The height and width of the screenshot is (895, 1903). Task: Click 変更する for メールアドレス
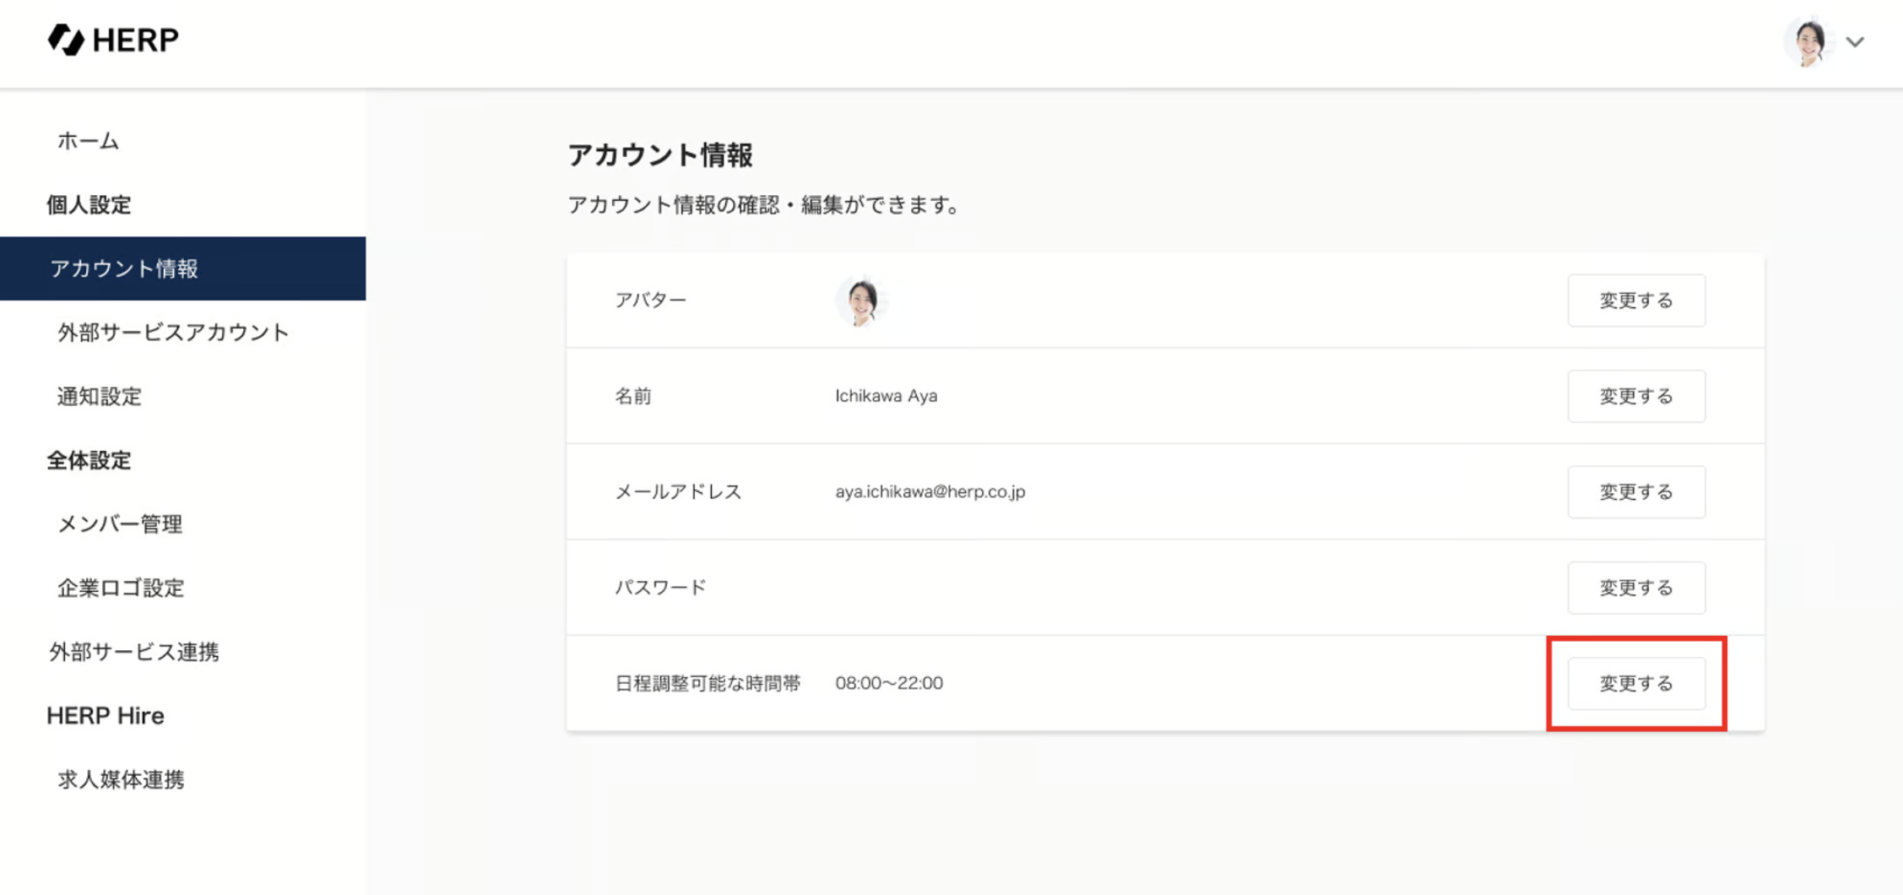point(1635,492)
